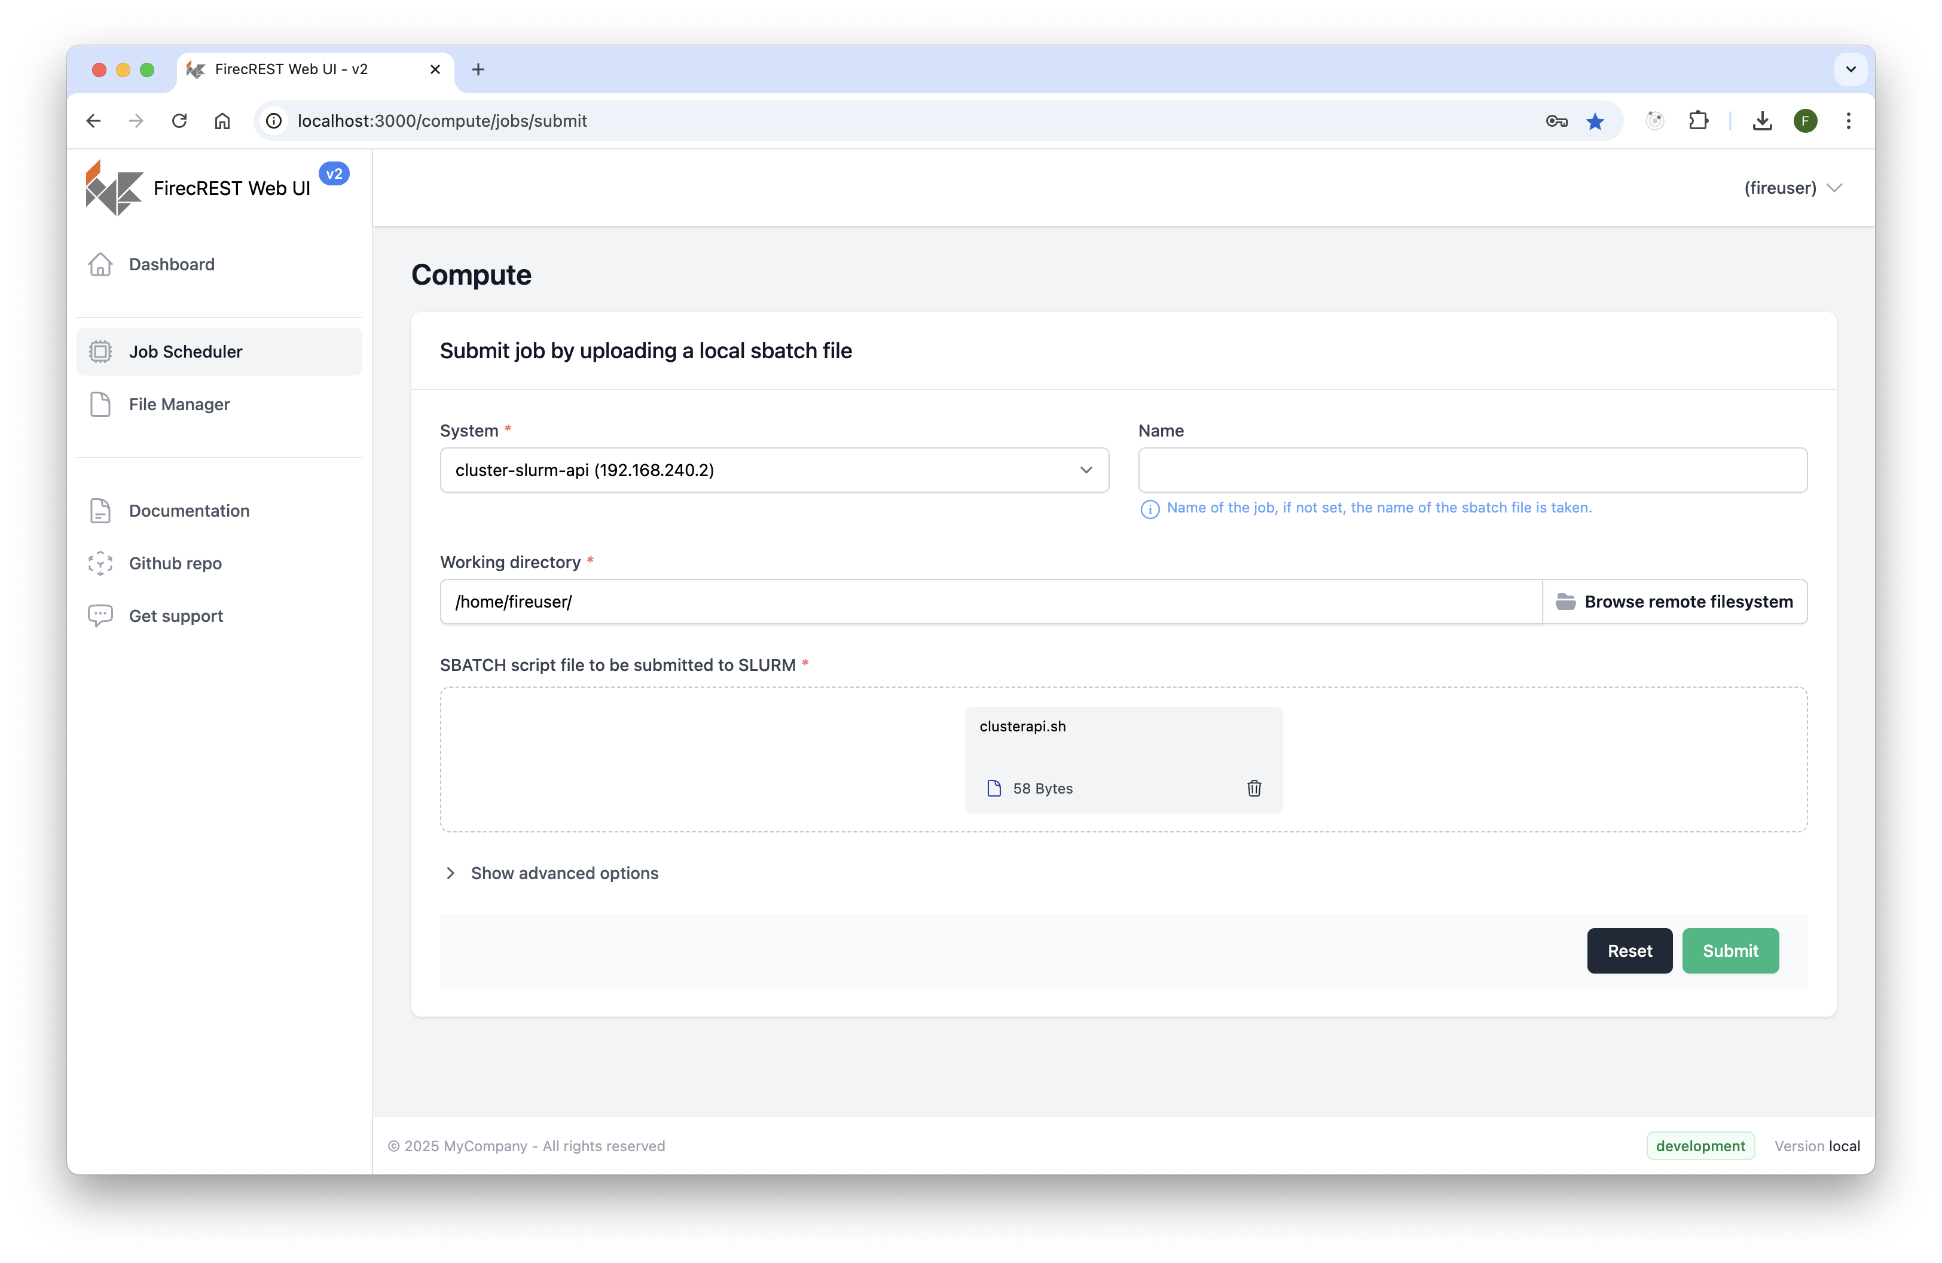The image size is (1942, 1263).
Task: Click the grey extension icon beside bookmarks
Action: (x=1655, y=121)
